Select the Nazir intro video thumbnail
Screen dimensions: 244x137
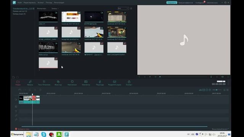48,48
